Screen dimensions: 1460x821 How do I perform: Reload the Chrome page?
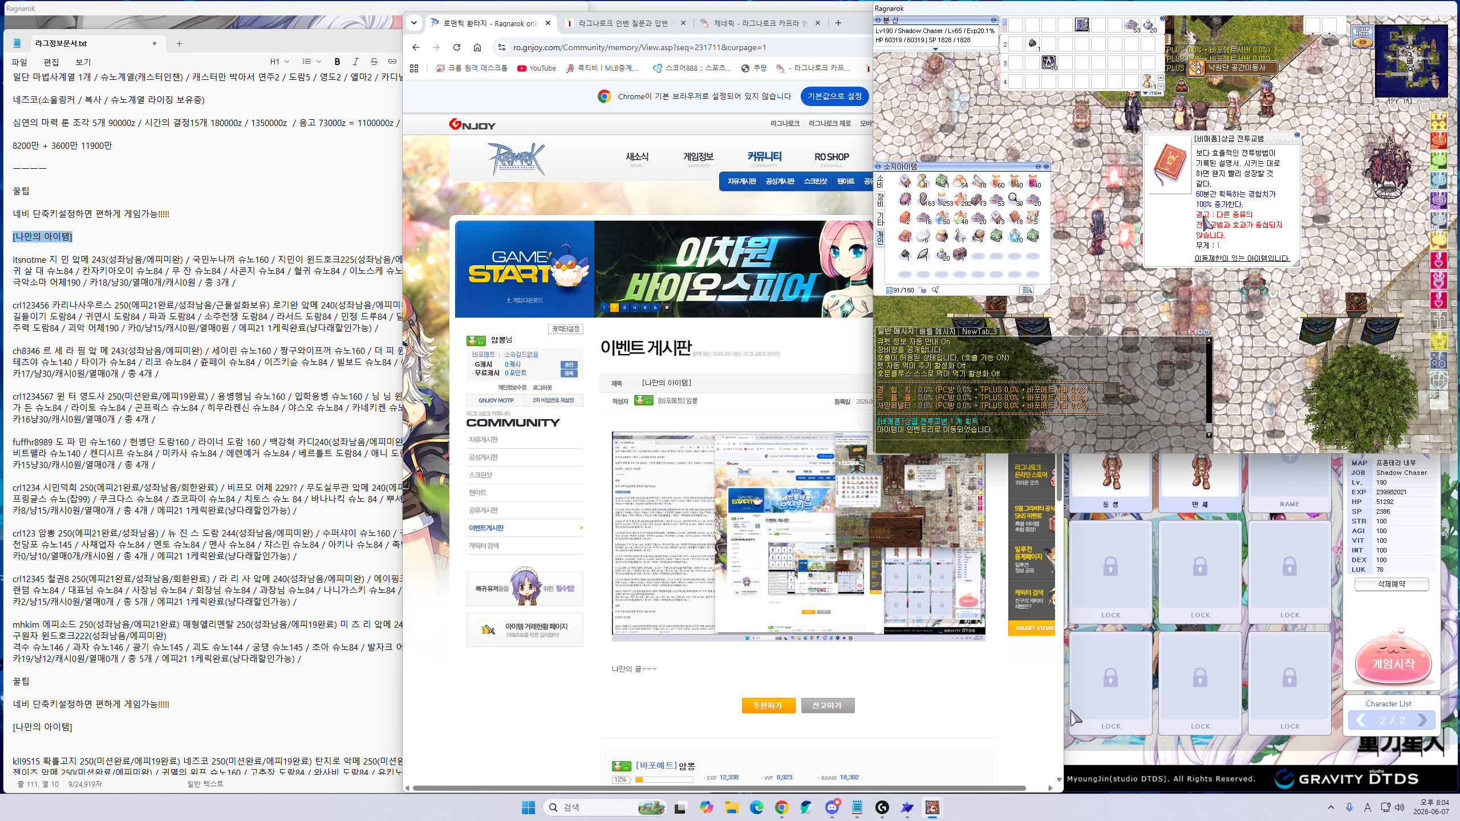(x=457, y=47)
